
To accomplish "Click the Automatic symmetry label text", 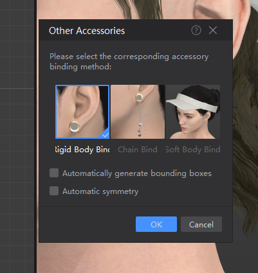I will pos(100,191).
